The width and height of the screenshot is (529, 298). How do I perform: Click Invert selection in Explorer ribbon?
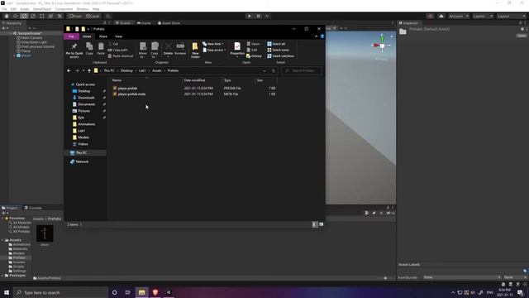point(281,56)
